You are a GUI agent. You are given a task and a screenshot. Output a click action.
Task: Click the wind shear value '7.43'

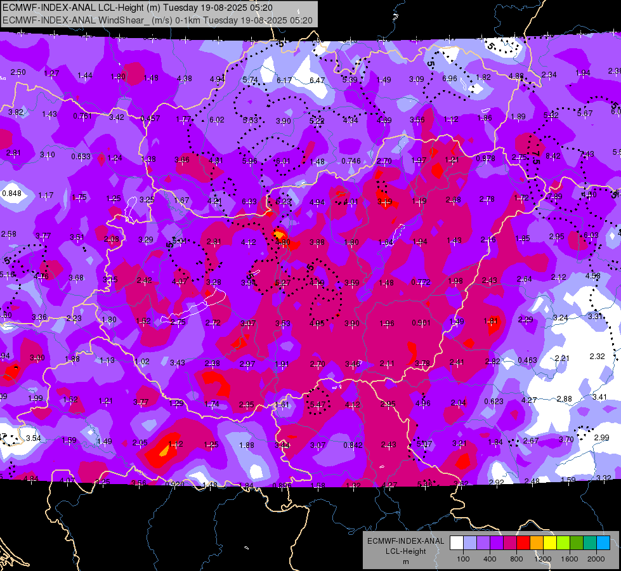tap(587, 154)
